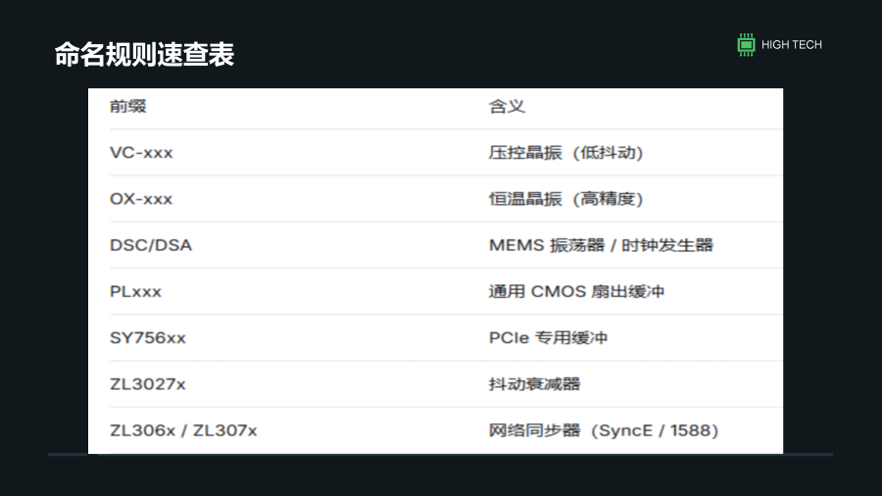The image size is (882, 496).
Task: Select the DSC/DSA prefix cell
Action: click(x=151, y=245)
